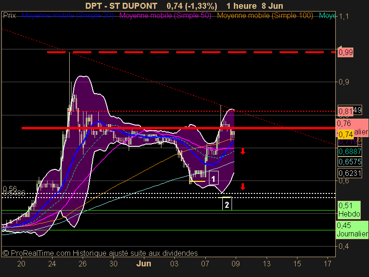Click the green 0,51 Hebdo support tag

tap(349, 210)
